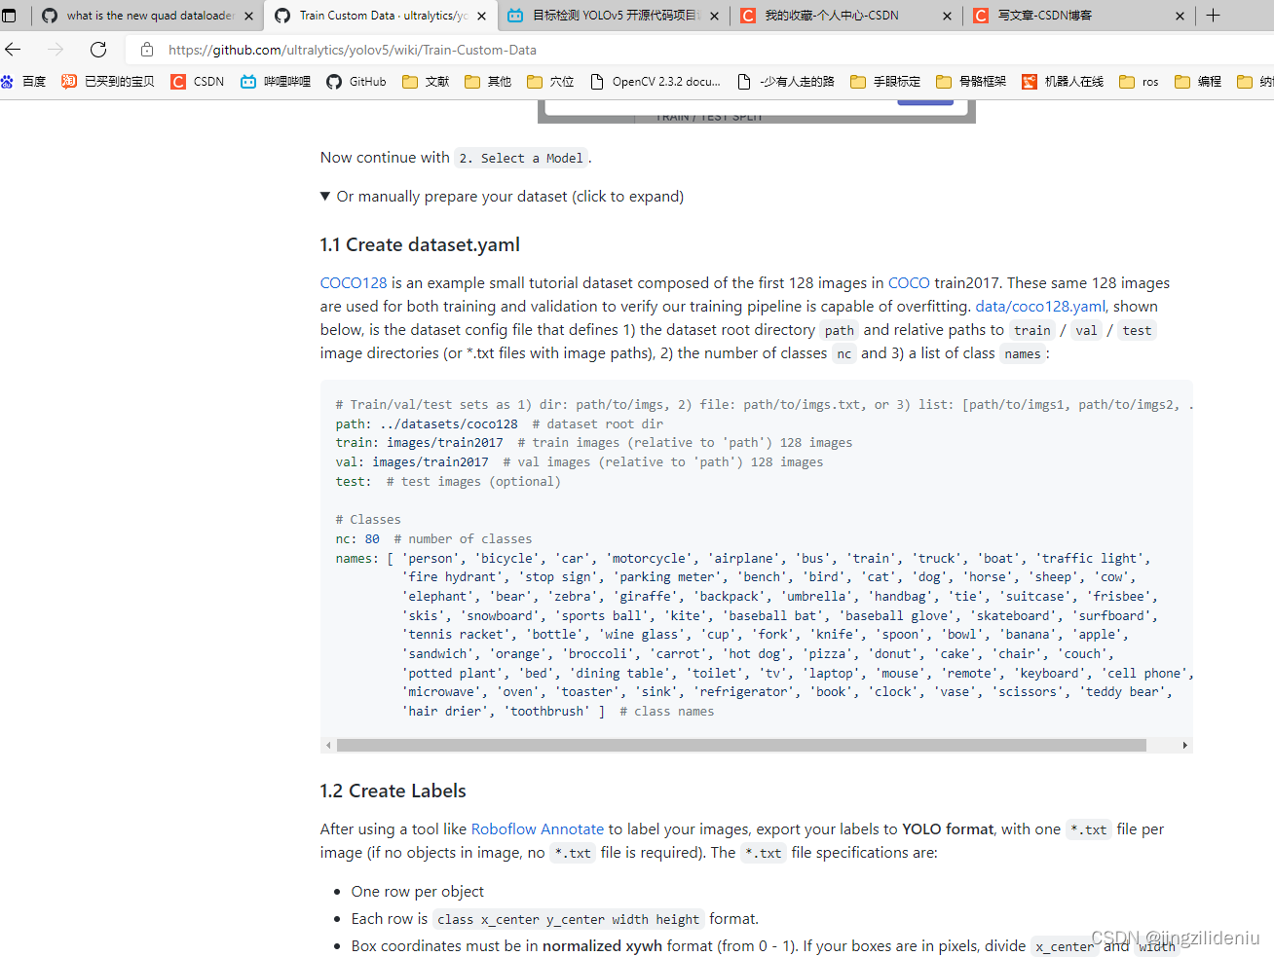Click the '2. Select a Model' code text

tap(521, 159)
